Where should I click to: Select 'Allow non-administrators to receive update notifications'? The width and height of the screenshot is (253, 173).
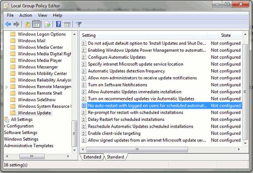[x=142, y=78]
